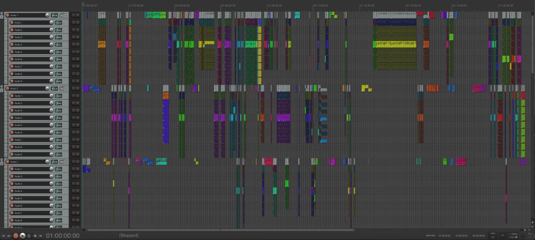Image resolution: width=535 pixels, height=240 pixels.
Task: Click folder icon beneath third folder's toggle
Action: click(x=2, y=163)
